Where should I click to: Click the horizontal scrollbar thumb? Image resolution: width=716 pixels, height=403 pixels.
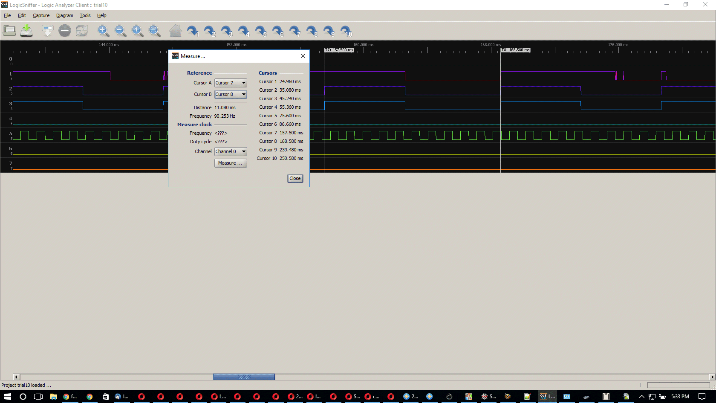[x=244, y=377]
